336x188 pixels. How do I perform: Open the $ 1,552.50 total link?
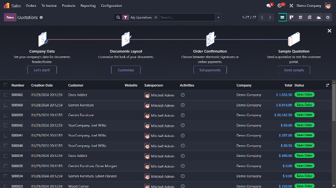[284, 95]
